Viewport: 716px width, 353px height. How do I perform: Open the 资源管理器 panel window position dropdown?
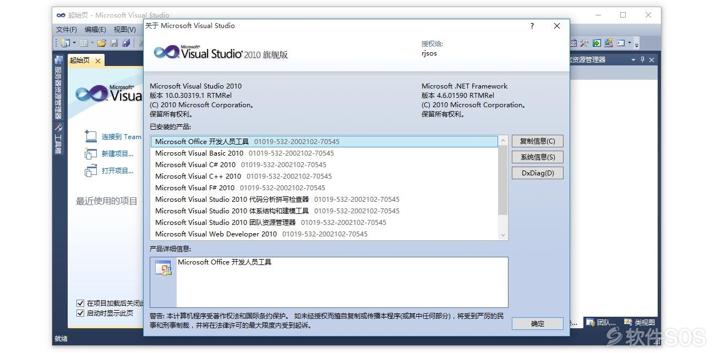pyautogui.click(x=633, y=60)
